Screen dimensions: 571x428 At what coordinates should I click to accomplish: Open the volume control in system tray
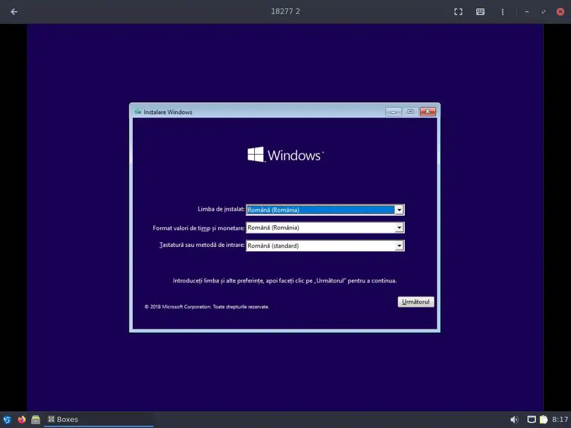514,420
